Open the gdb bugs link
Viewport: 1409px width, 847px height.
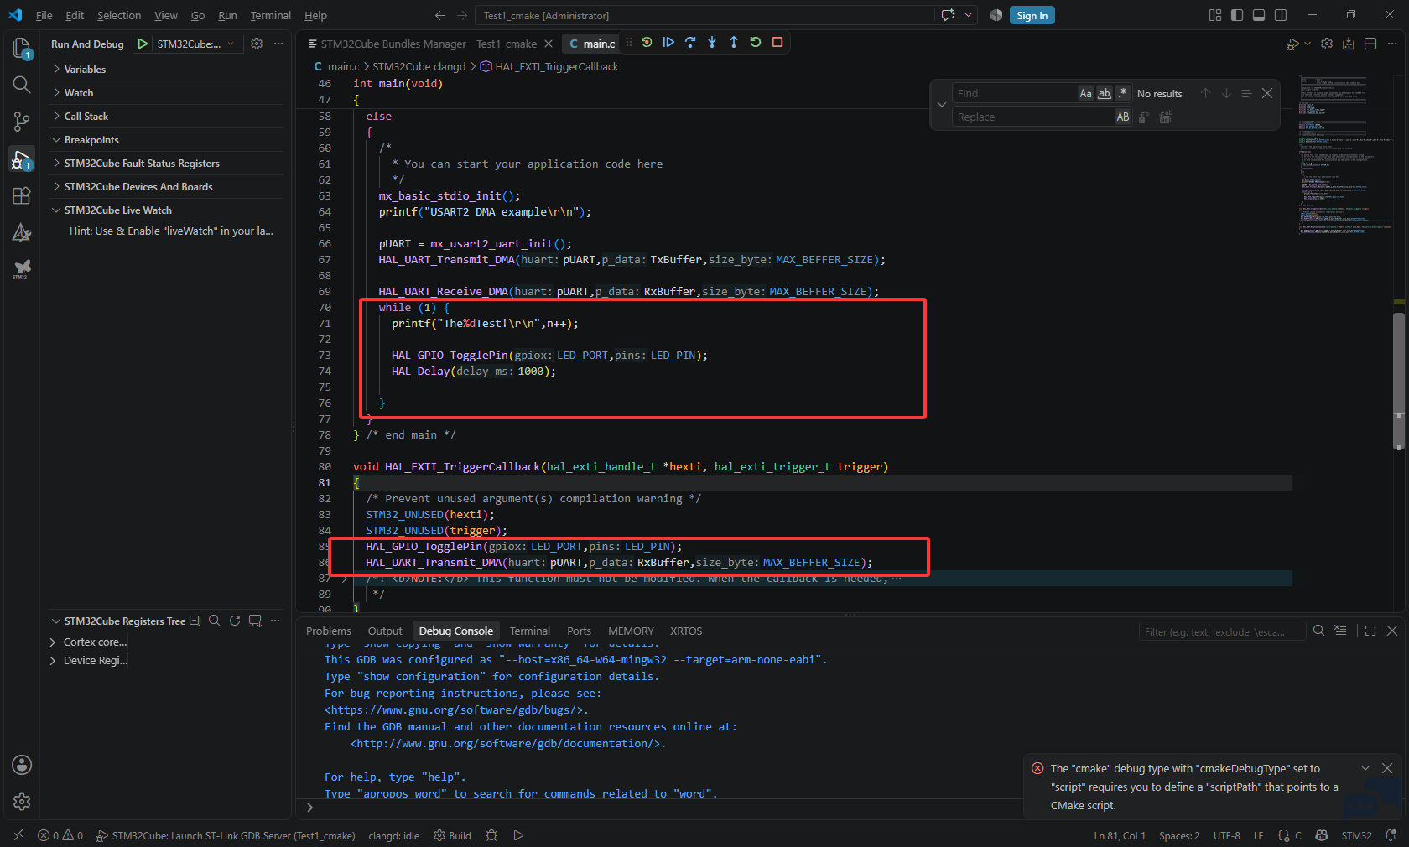(454, 710)
